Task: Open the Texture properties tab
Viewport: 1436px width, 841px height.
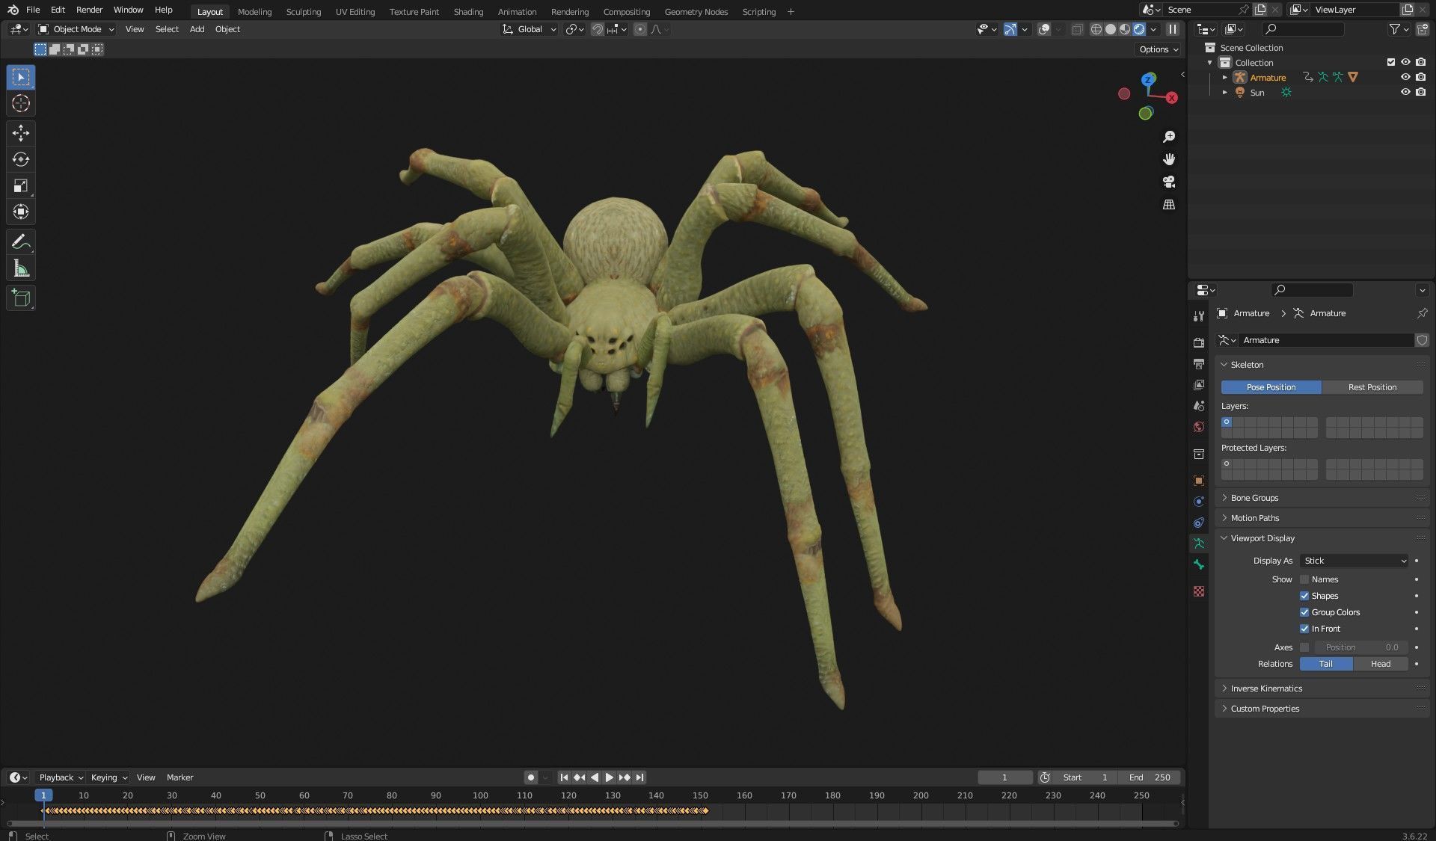Action: click(1199, 591)
